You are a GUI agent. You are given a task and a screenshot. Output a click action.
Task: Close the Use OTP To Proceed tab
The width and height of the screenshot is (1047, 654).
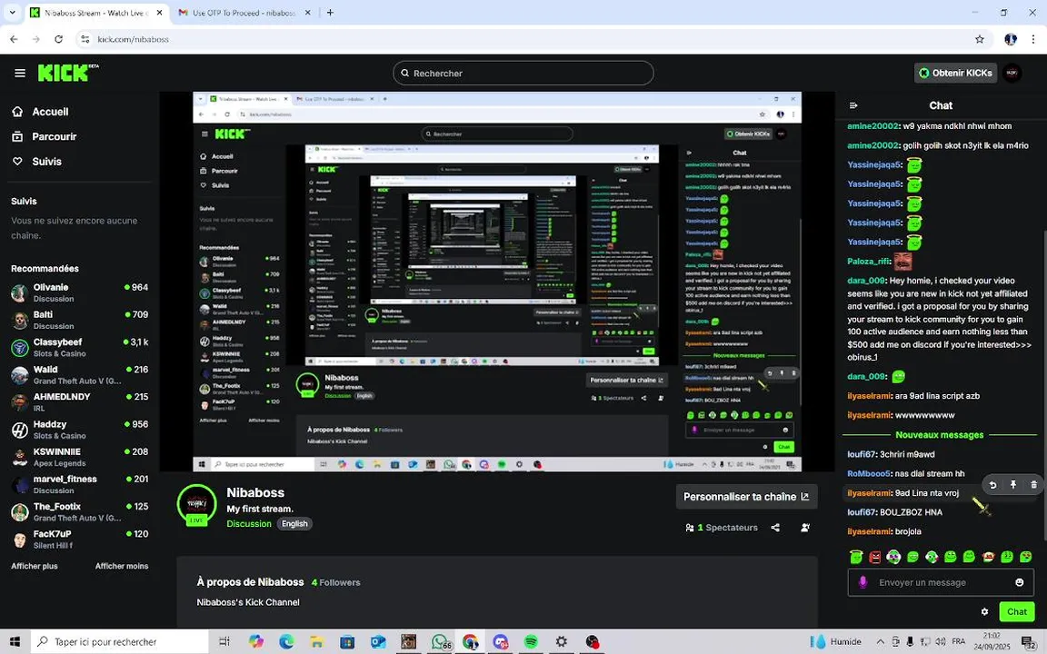pos(307,13)
